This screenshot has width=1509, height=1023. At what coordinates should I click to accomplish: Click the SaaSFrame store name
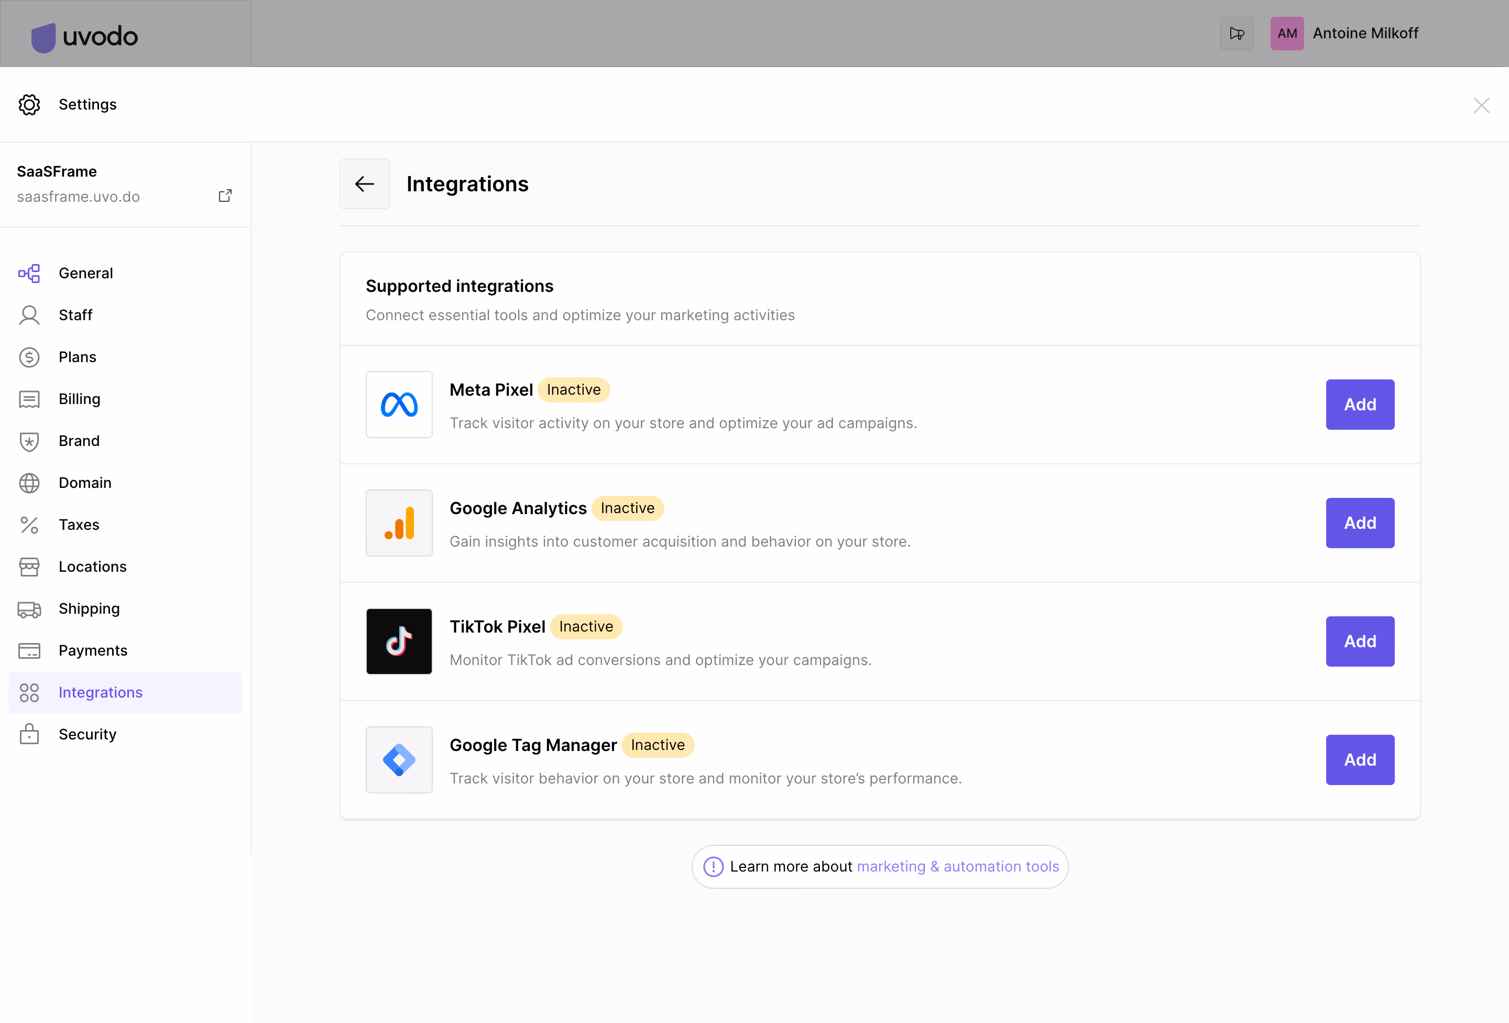(x=57, y=171)
